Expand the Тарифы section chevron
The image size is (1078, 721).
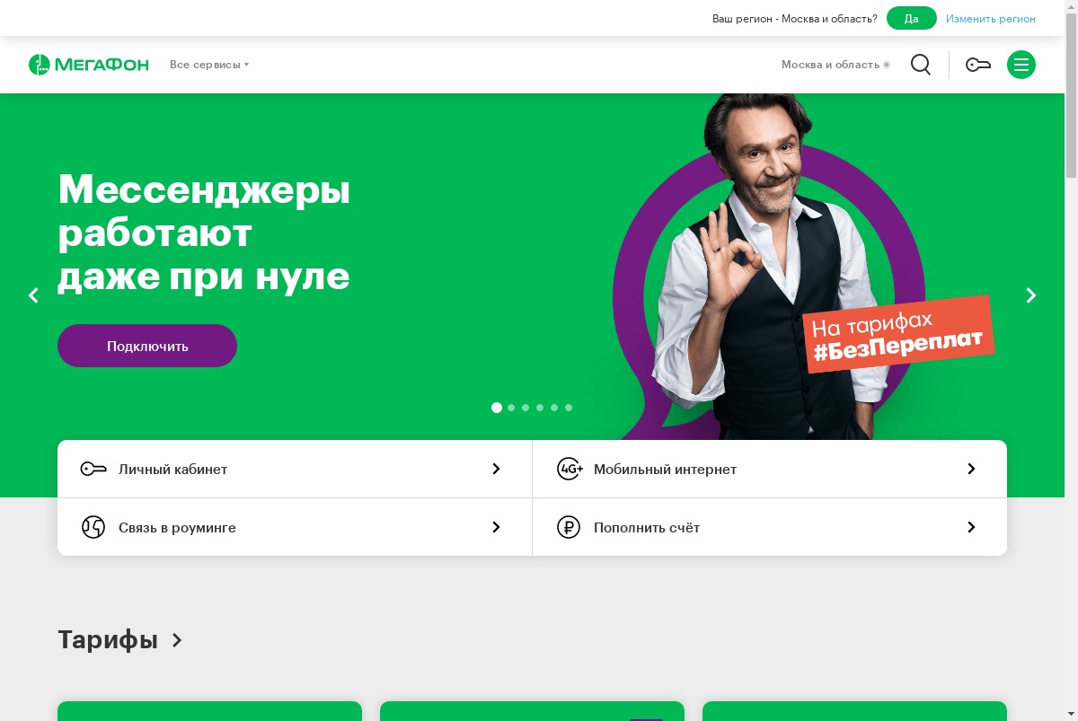click(177, 640)
